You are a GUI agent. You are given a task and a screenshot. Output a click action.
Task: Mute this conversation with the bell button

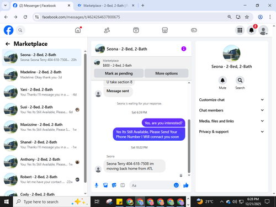pyautogui.click(x=222, y=81)
